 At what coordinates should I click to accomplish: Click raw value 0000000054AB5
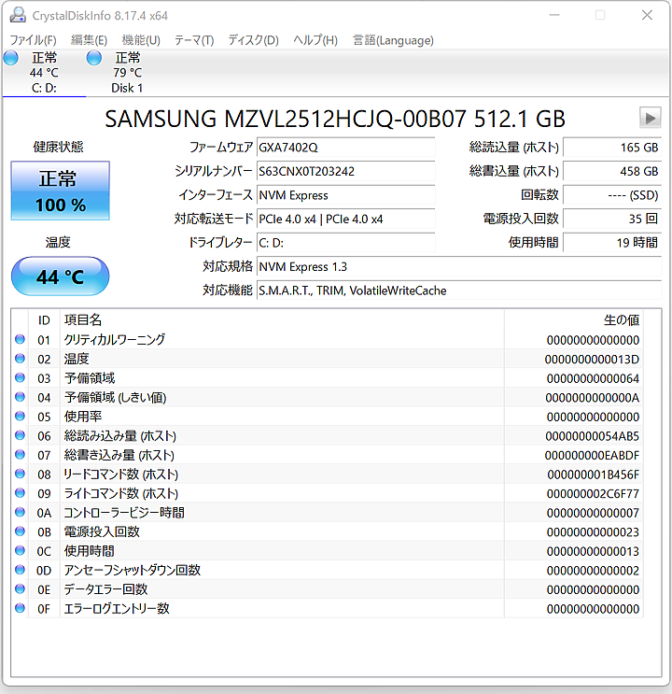tap(592, 436)
